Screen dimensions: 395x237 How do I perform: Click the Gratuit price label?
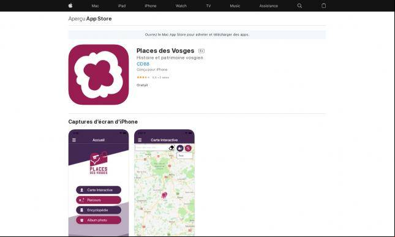(x=142, y=85)
